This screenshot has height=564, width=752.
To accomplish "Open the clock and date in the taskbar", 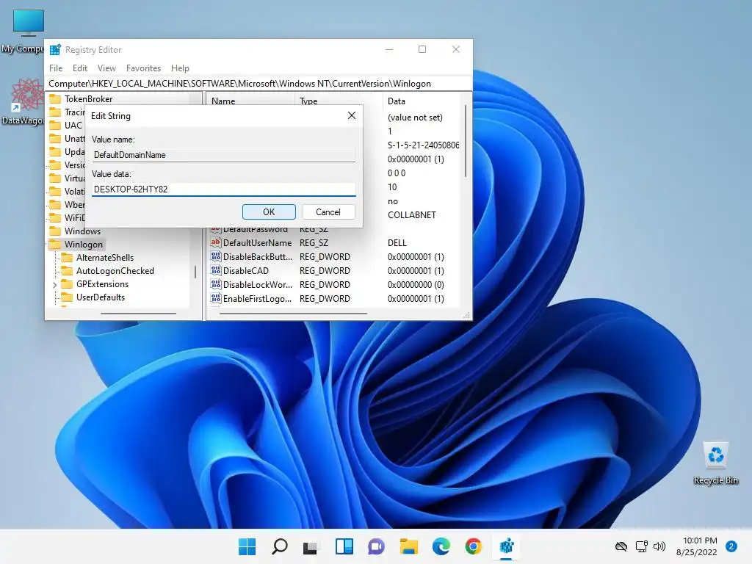I will point(698,546).
